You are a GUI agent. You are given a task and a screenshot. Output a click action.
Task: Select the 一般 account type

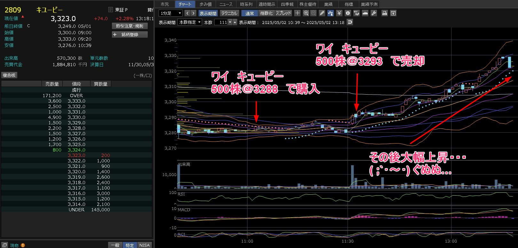tap(115, 245)
